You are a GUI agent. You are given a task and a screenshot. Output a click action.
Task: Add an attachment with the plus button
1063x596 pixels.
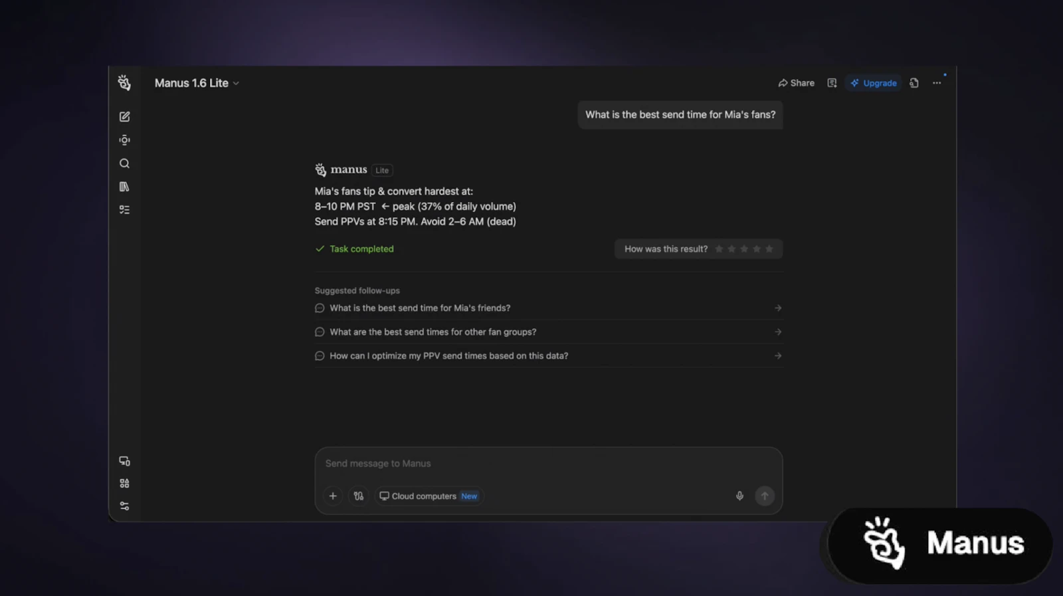point(333,496)
